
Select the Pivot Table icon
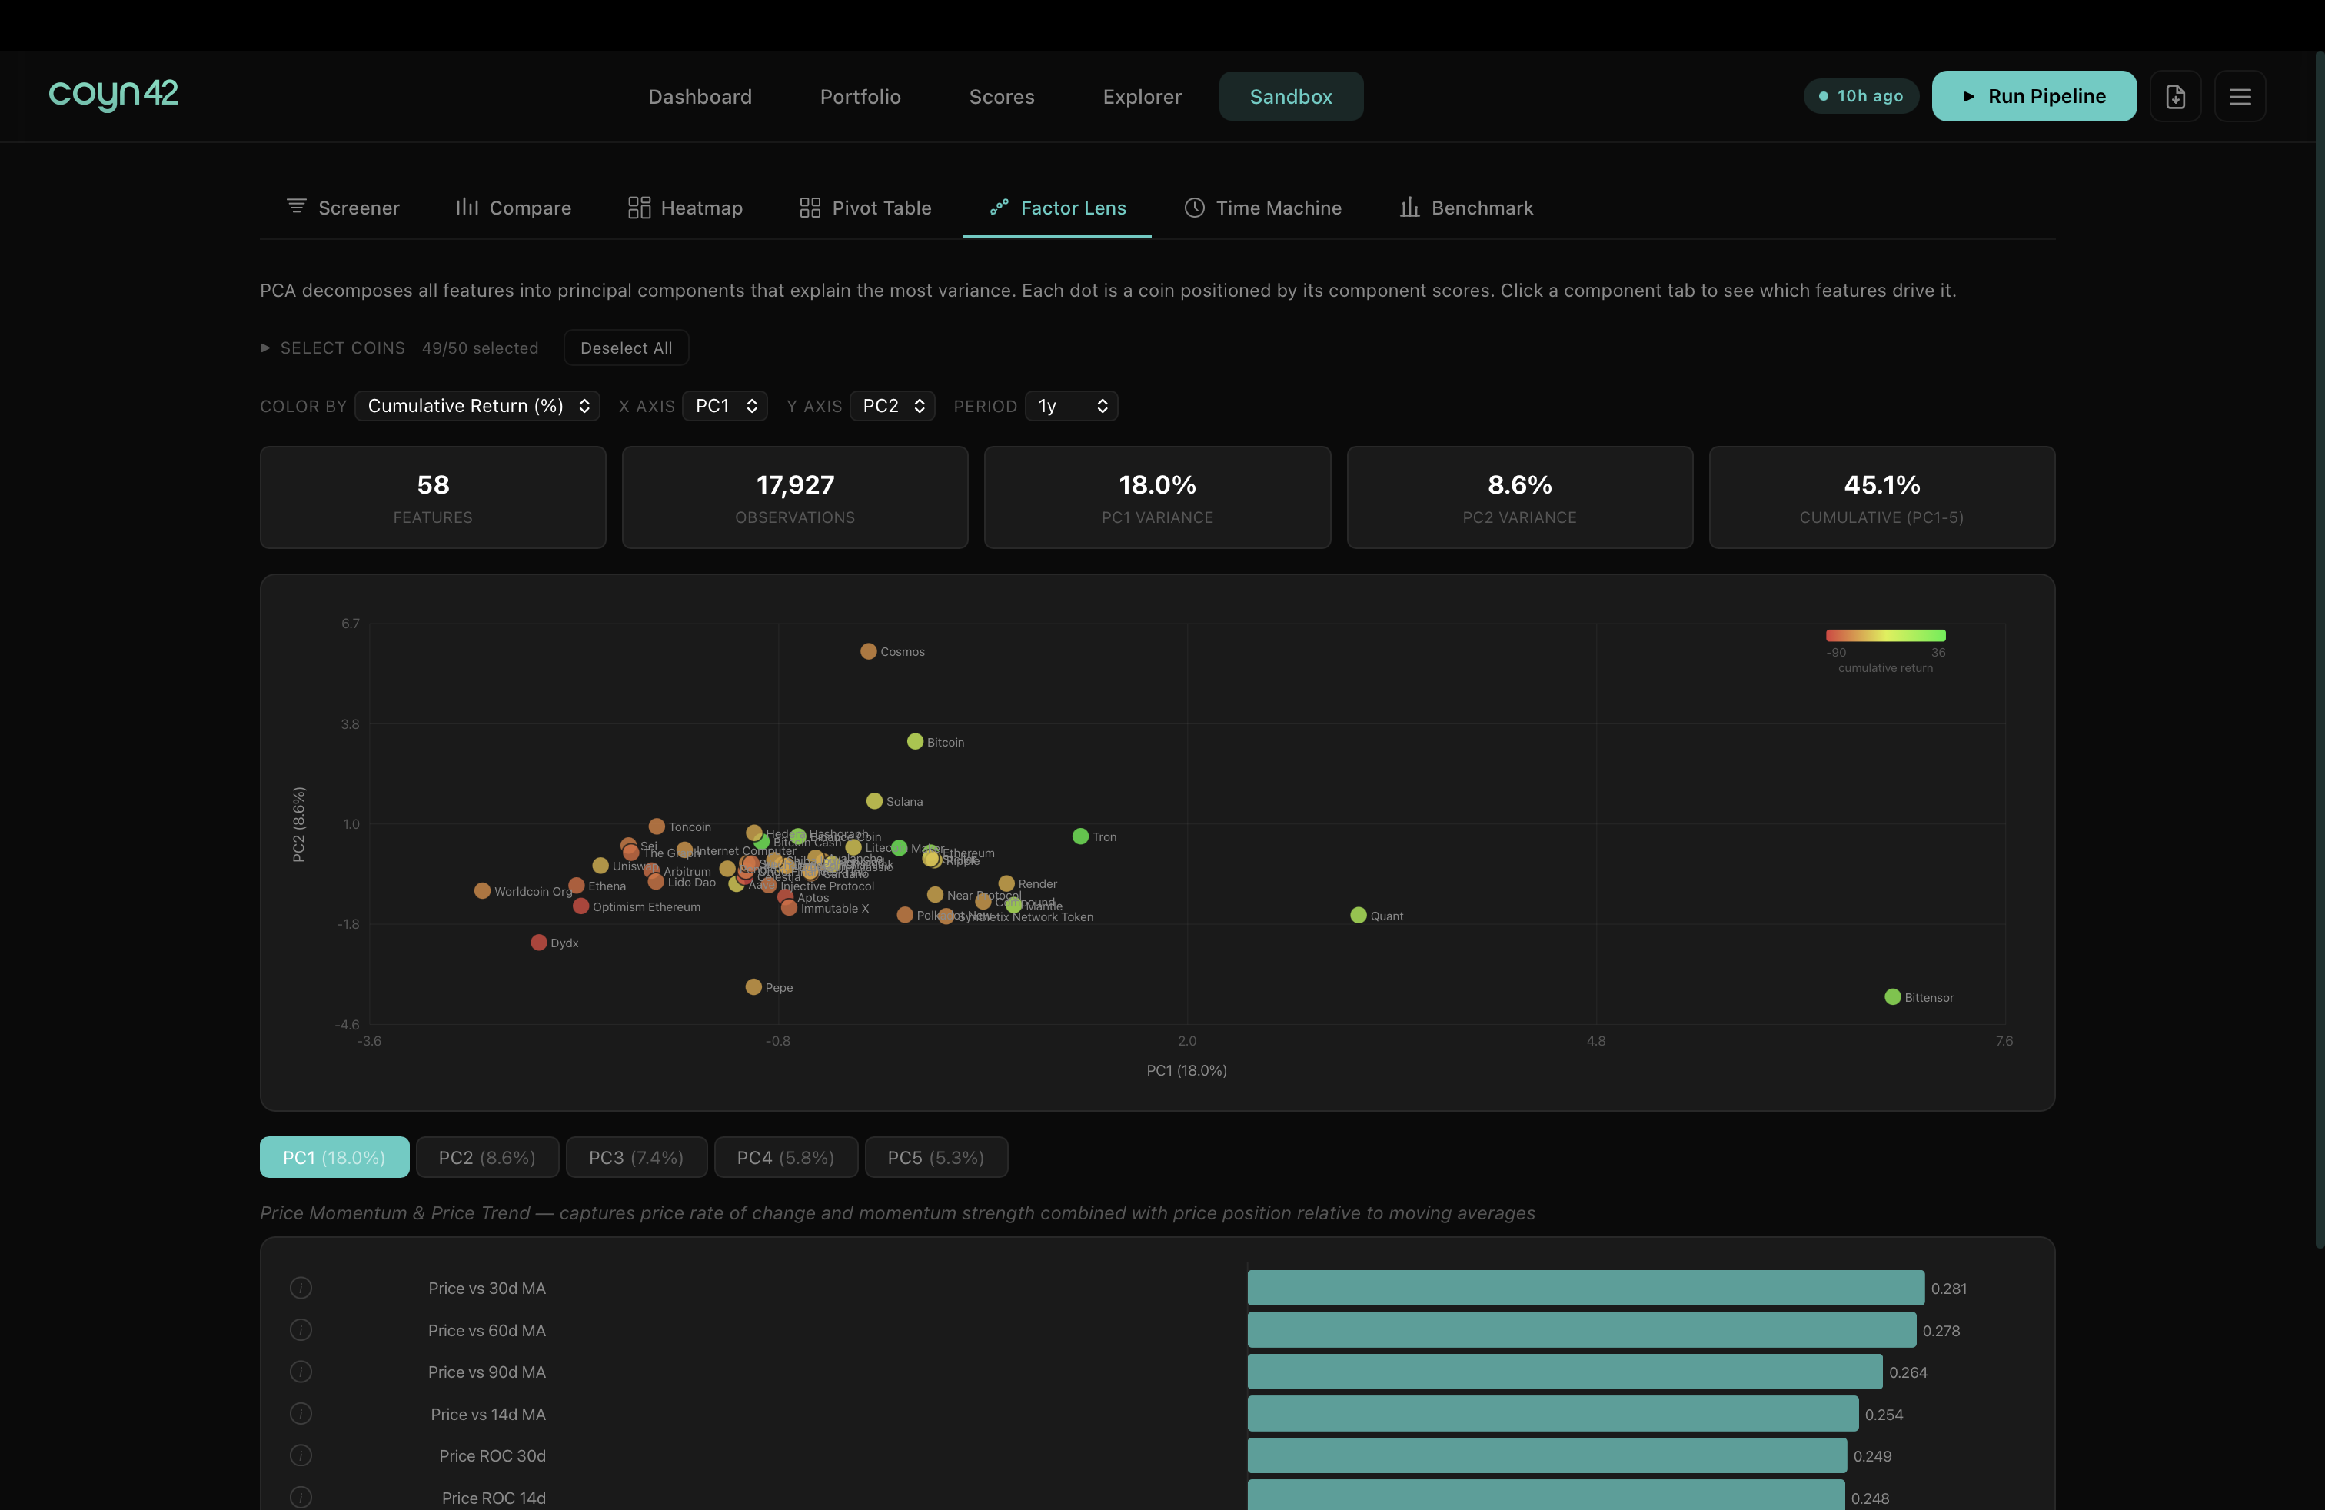(x=809, y=207)
